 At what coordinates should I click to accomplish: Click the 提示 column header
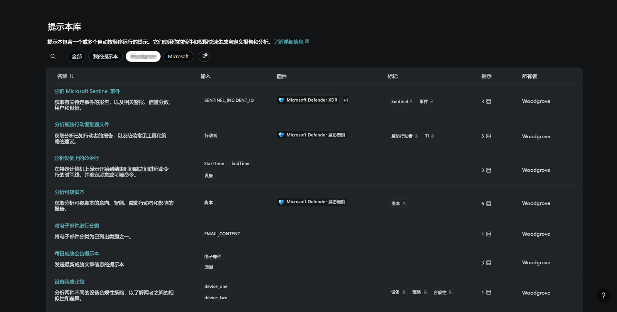(486, 76)
